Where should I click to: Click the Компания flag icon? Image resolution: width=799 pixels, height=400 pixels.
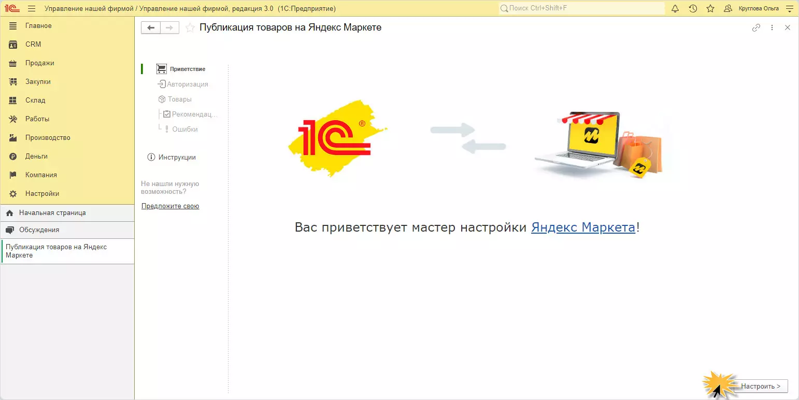13,175
